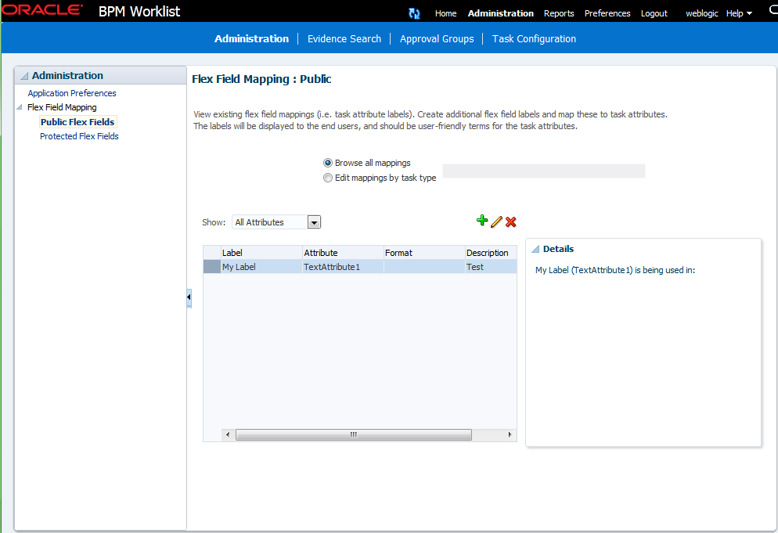The width and height of the screenshot is (778, 533).
Task: Collapse the left Administration pane splitter
Action: [x=189, y=297]
